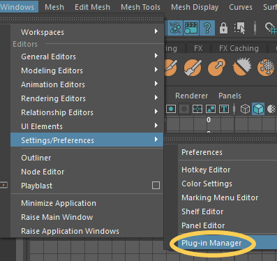The image size is (277, 261).
Task: Click the dynamics selection mask dotted-particles icon
Action: click(175, 28)
